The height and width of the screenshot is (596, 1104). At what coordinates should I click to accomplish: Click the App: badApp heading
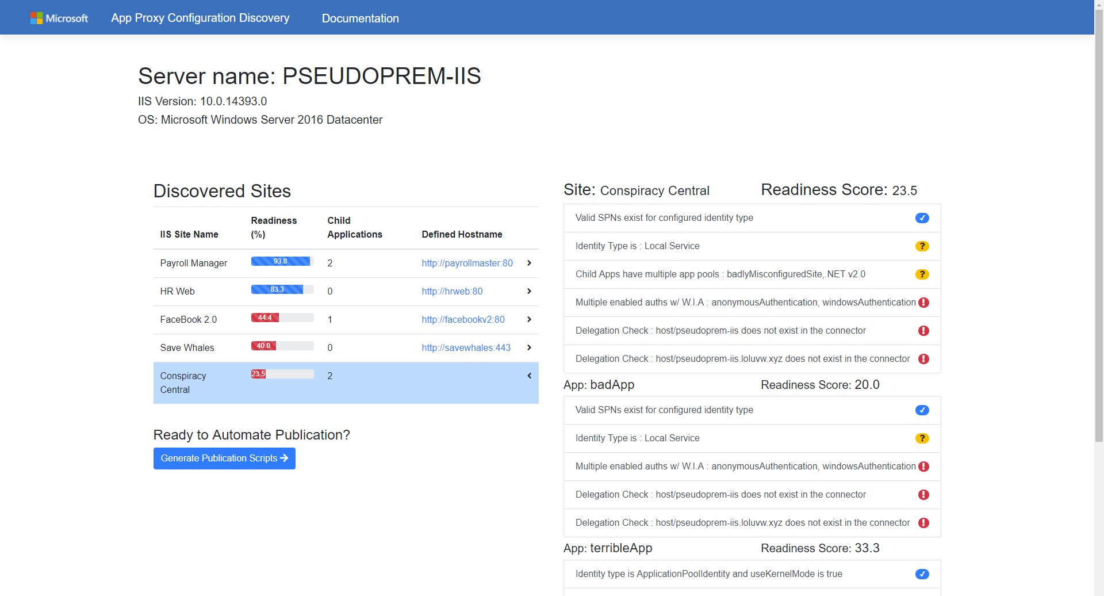tap(599, 385)
